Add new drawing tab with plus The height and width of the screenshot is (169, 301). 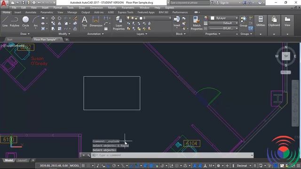pyautogui.click(x=67, y=39)
